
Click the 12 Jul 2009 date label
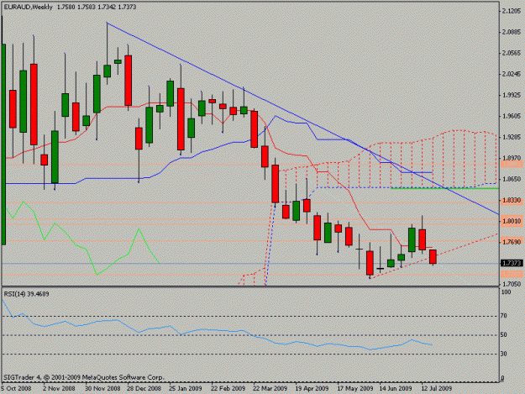pos(436,388)
